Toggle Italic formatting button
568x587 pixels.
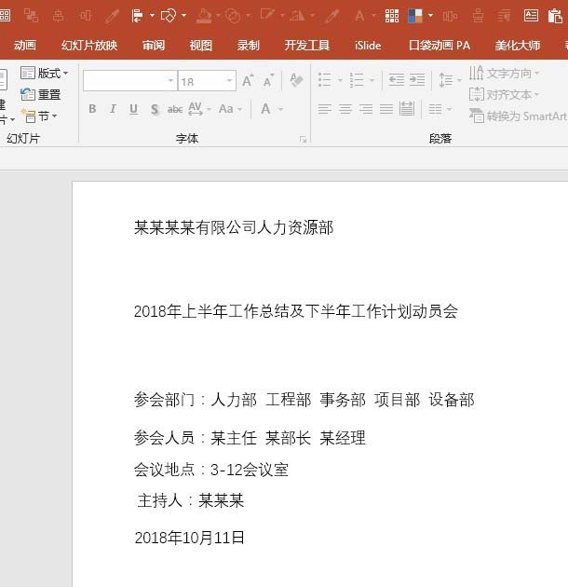point(113,109)
